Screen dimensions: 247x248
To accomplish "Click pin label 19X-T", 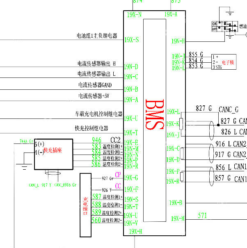I will tap(131, 133).
